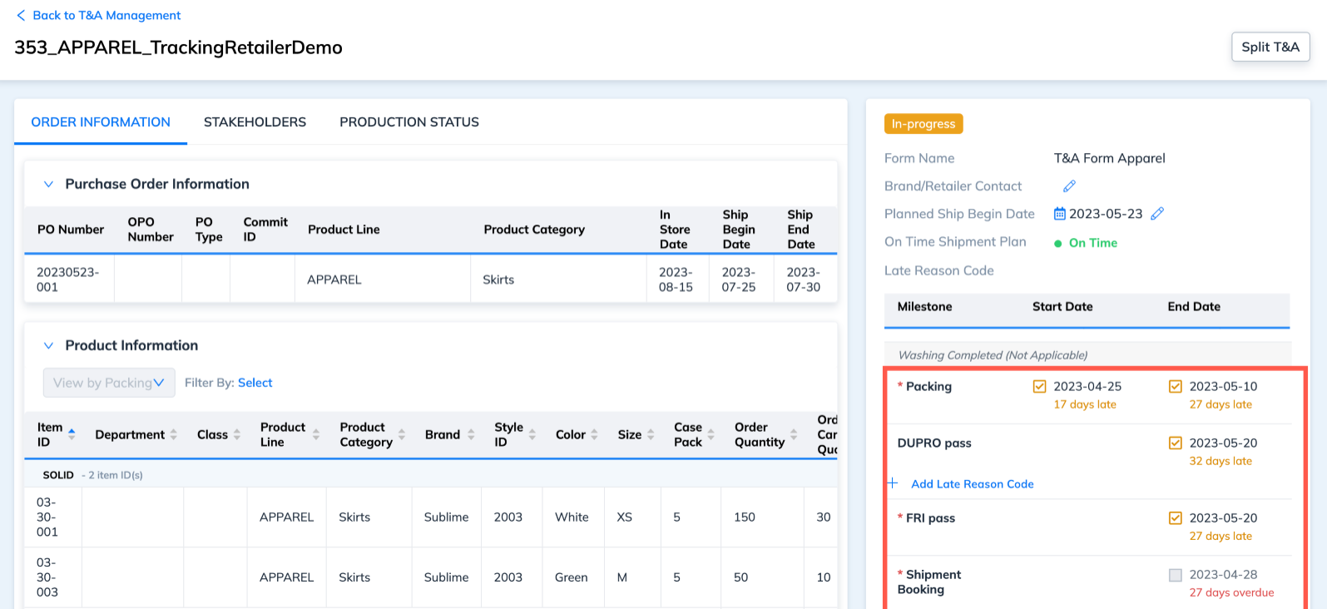This screenshot has height=609, width=1327.
Task: Sort by Item ID column arrows
Action: tap(72, 434)
